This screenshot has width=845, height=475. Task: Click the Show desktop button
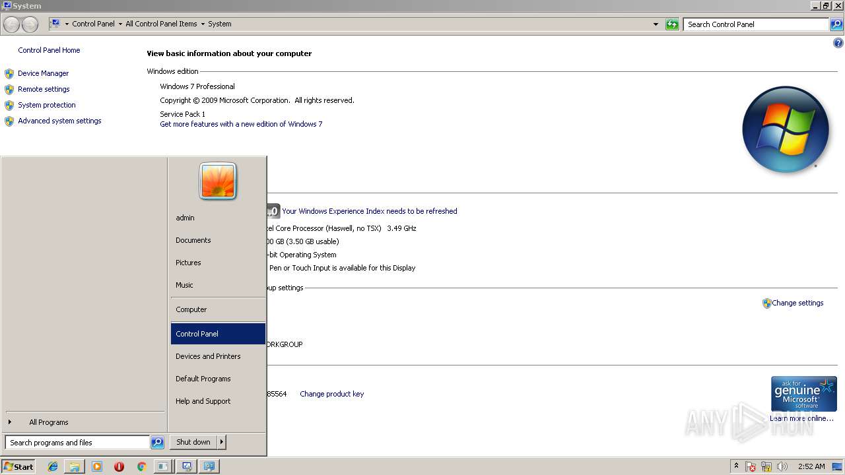click(x=837, y=466)
